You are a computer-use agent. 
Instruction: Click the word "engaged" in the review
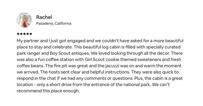[x=76, y=41]
